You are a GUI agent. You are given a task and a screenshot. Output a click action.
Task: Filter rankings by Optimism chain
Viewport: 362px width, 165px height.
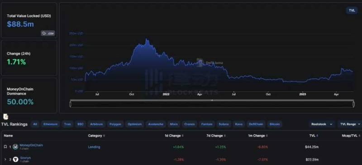134,124
